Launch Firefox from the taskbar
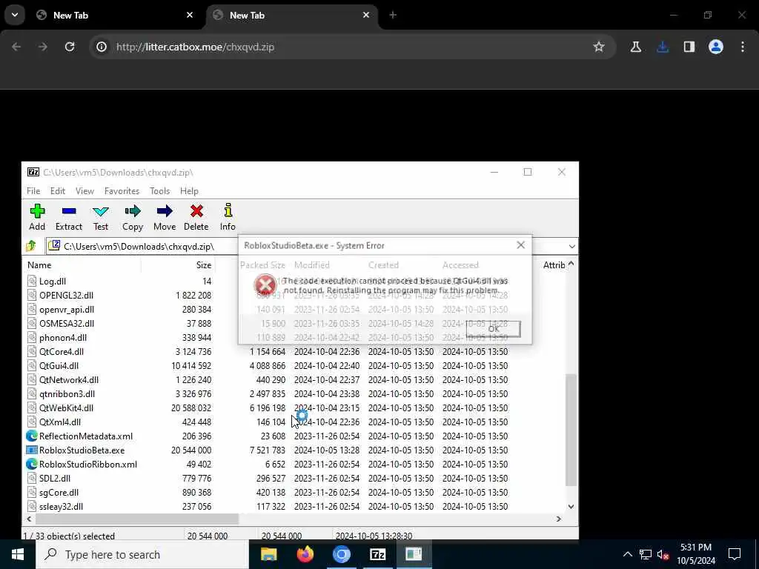This screenshot has width=759, height=569. [x=305, y=554]
